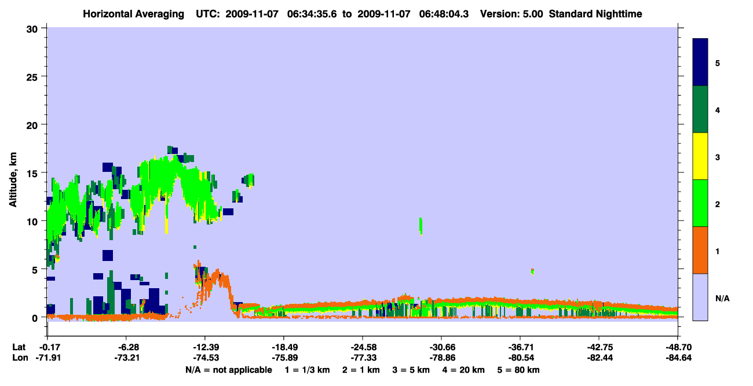The image size is (753, 386).
Task: Click the altitude tick label 10
Action: (34, 221)
